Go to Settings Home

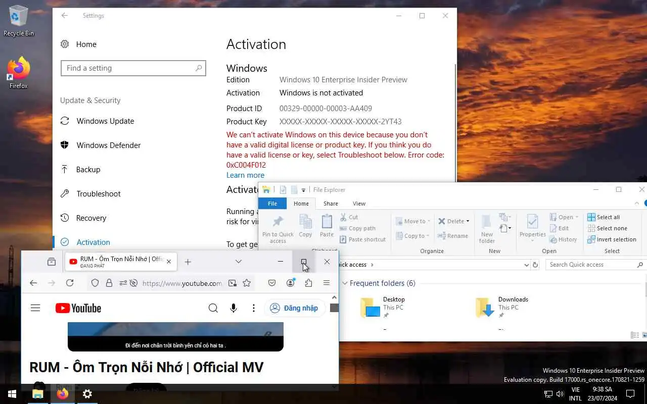coord(78,44)
